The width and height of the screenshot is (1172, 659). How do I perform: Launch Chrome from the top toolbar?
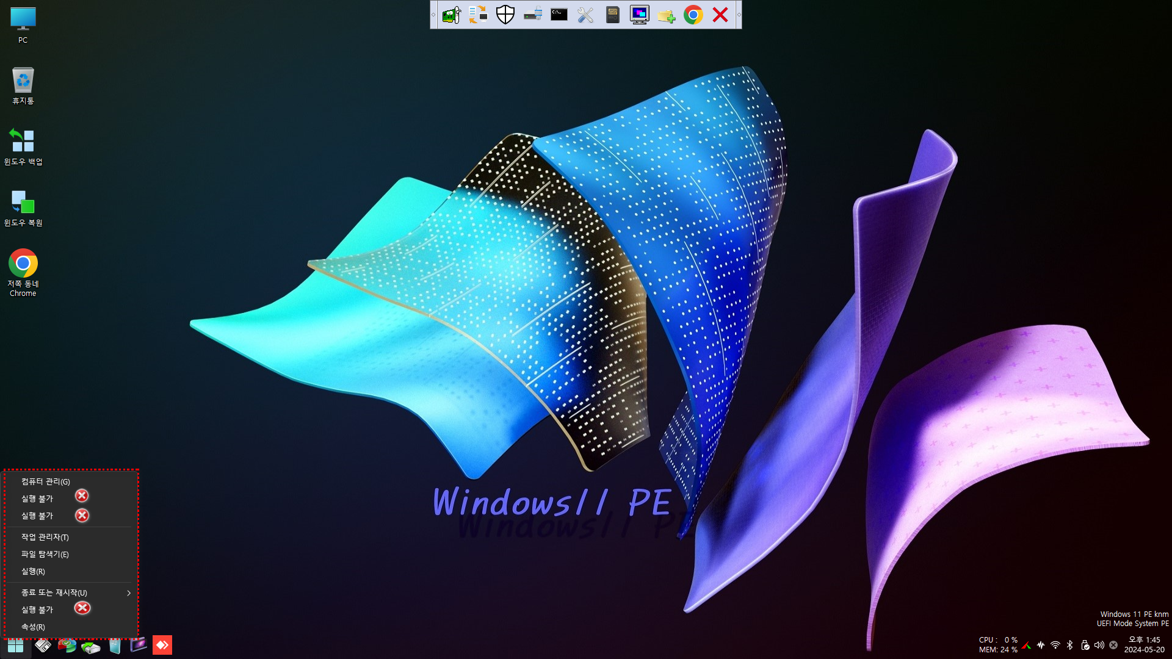tap(693, 15)
